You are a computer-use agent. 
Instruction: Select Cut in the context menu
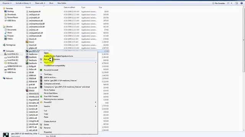45,111
